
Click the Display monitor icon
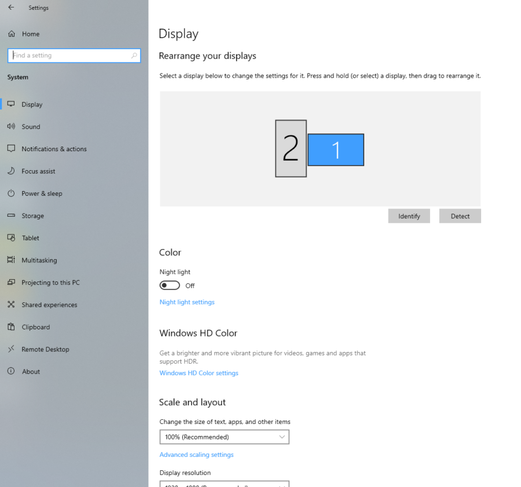(x=12, y=104)
